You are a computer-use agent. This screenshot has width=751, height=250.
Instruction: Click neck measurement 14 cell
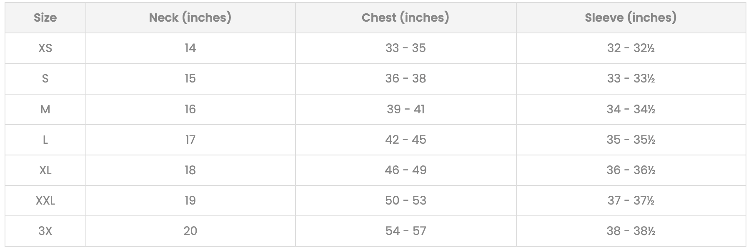pos(190,48)
